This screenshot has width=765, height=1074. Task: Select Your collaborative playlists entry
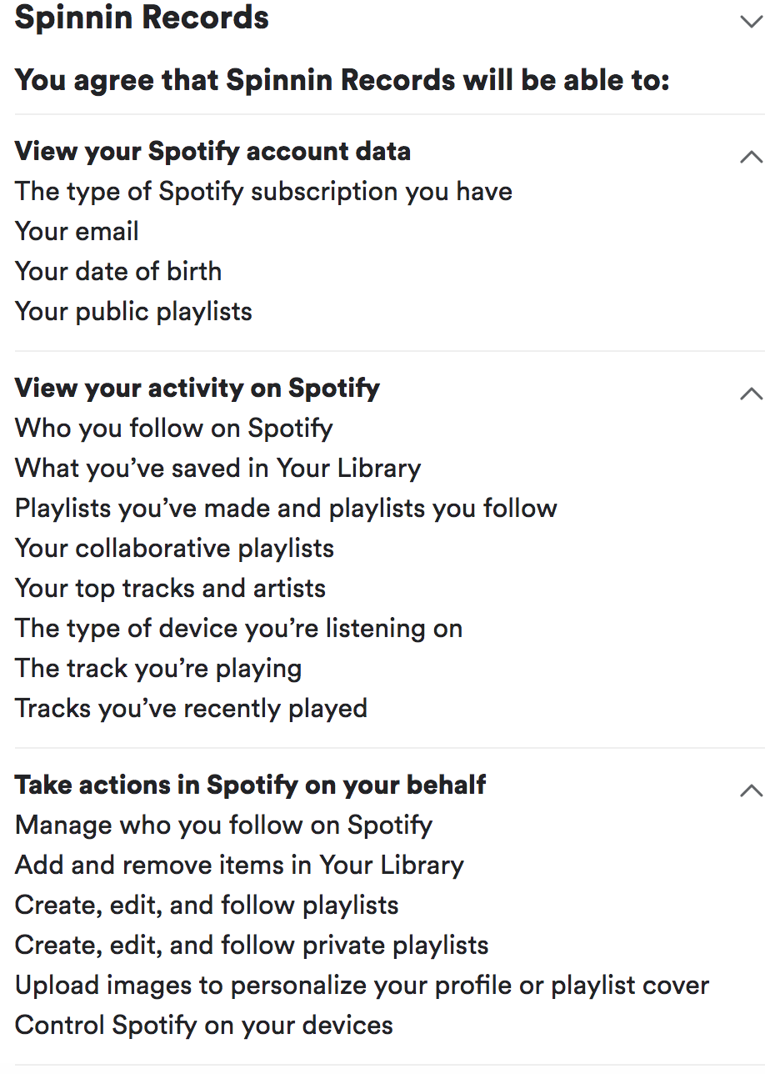point(174,548)
